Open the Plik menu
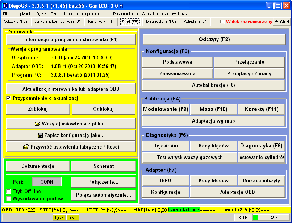The height and width of the screenshot is (223, 292). click(6, 14)
